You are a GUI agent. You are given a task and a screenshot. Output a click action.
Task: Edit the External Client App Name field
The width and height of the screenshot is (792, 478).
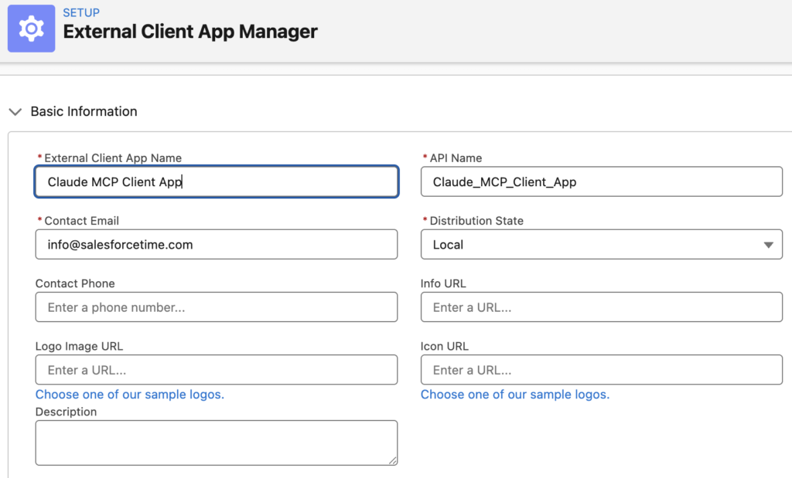pos(217,181)
